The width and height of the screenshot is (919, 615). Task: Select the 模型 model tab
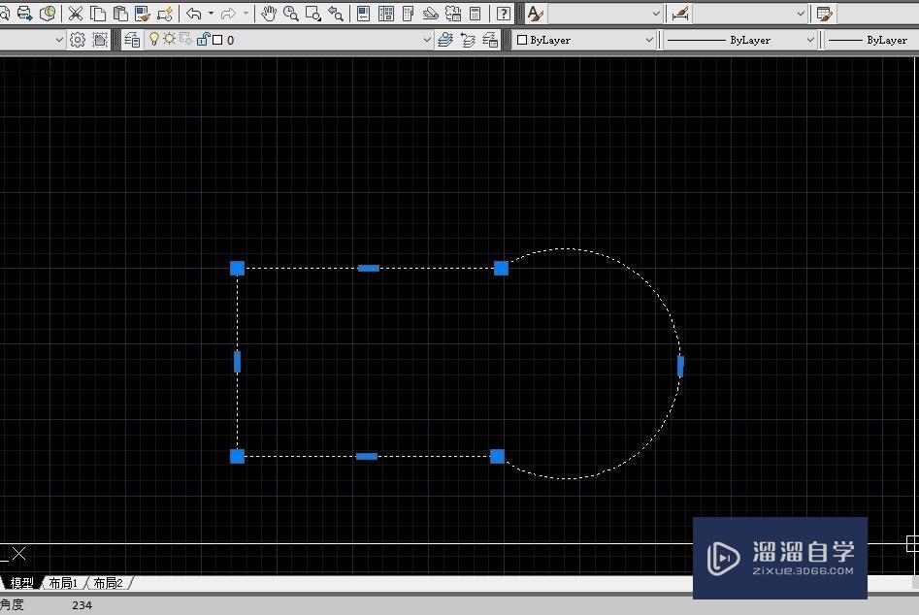pyautogui.click(x=20, y=582)
